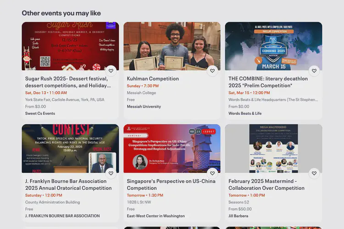Like the Sugar Rush 2025 event heart icon
Viewport: 344px width, 229px height.
111,71
